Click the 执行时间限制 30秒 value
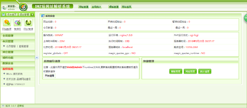 (x=127, y=41)
